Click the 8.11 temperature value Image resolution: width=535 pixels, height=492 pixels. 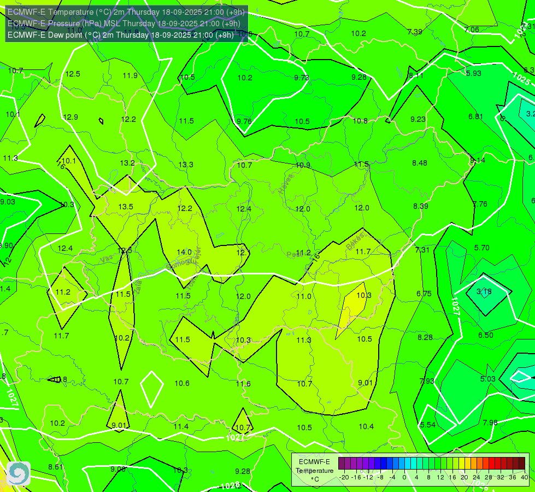(416, 75)
